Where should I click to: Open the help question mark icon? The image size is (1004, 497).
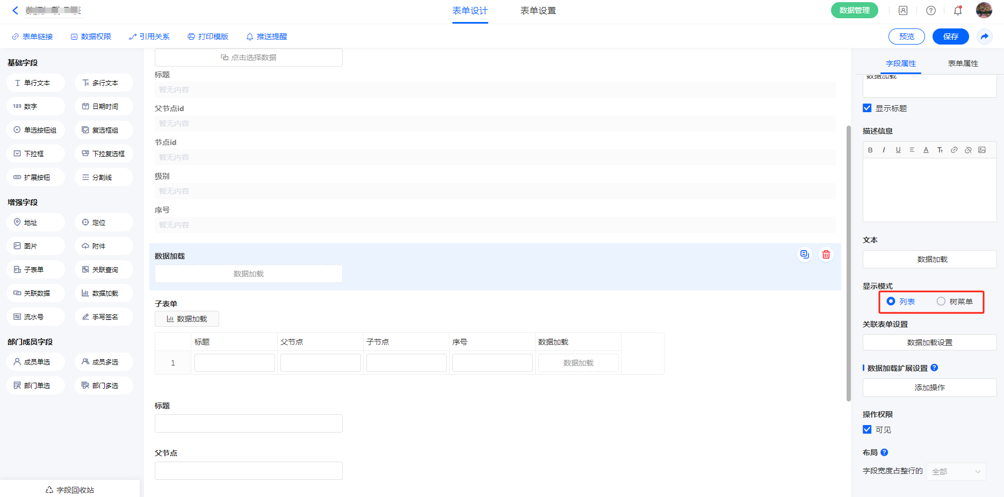click(x=931, y=11)
